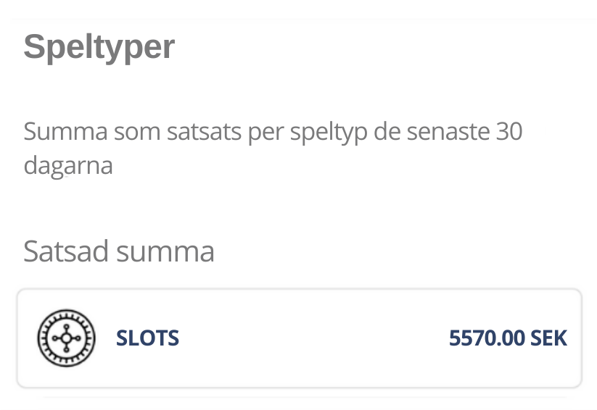This screenshot has width=597, height=410.
Task: Click the word summa in Satsad summa
Action: 165,253
